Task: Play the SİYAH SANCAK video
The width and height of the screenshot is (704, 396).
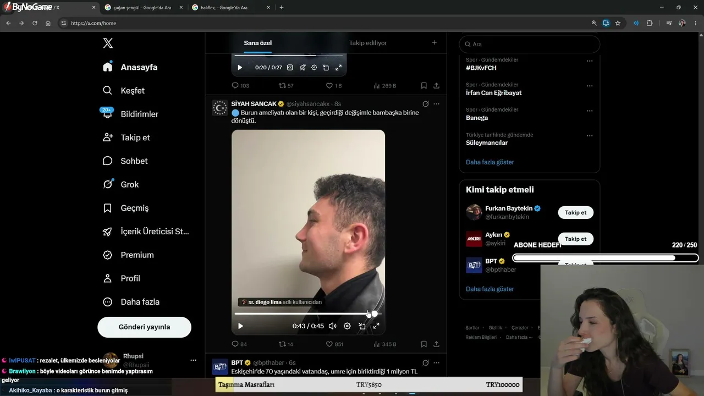Action: pyautogui.click(x=240, y=326)
